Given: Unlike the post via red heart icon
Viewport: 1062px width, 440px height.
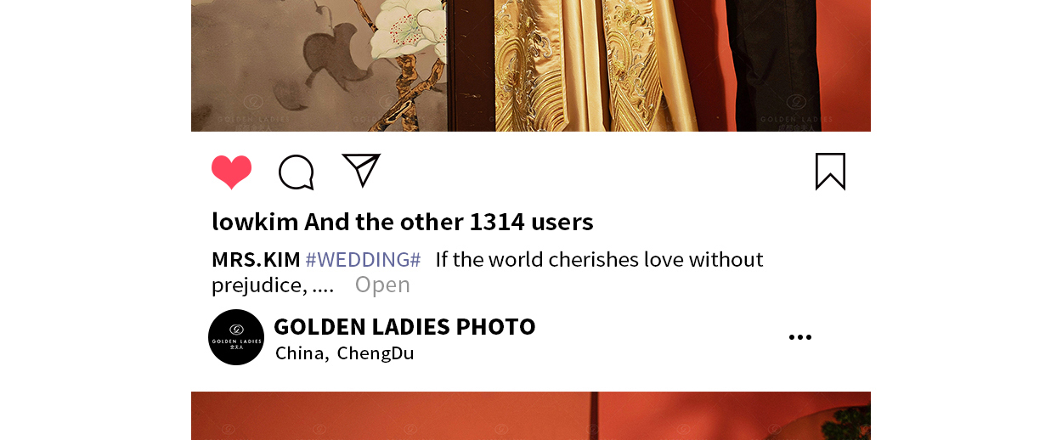Looking at the screenshot, I should tap(231, 172).
